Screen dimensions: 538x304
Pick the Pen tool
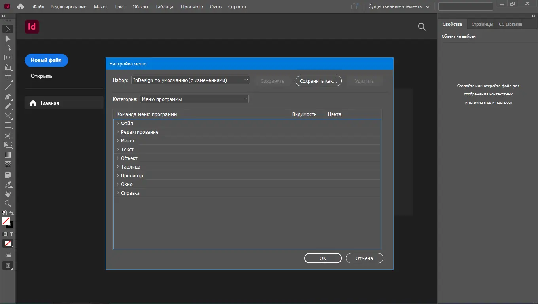pos(8,97)
